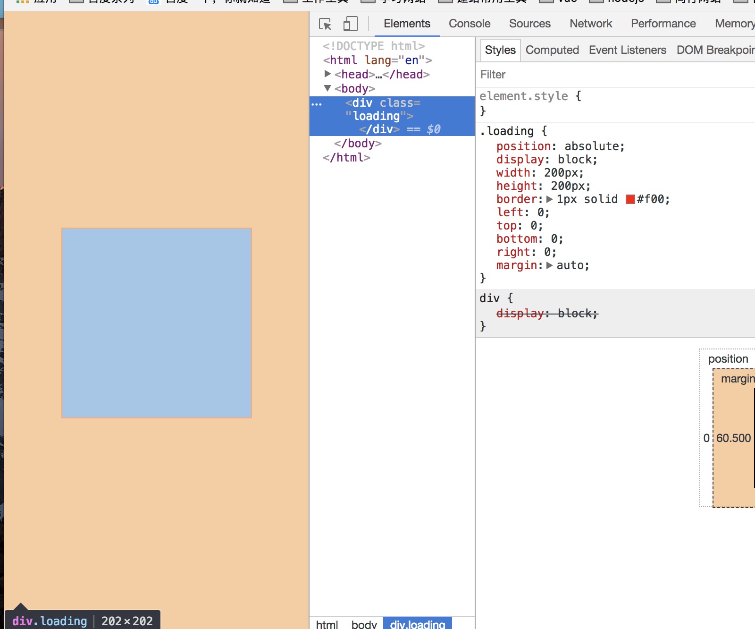Open the ellipsis actions for selected node
Viewport: 755px width, 629px height.
(317, 104)
